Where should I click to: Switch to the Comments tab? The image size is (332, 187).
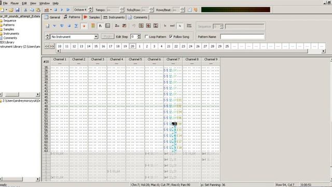point(138,17)
